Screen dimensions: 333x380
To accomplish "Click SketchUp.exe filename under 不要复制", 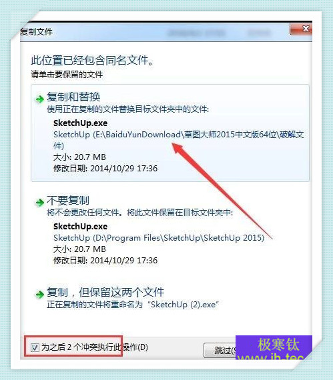I will 80,227.
